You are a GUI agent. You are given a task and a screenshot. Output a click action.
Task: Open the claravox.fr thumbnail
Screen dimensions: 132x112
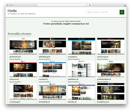(23, 69)
